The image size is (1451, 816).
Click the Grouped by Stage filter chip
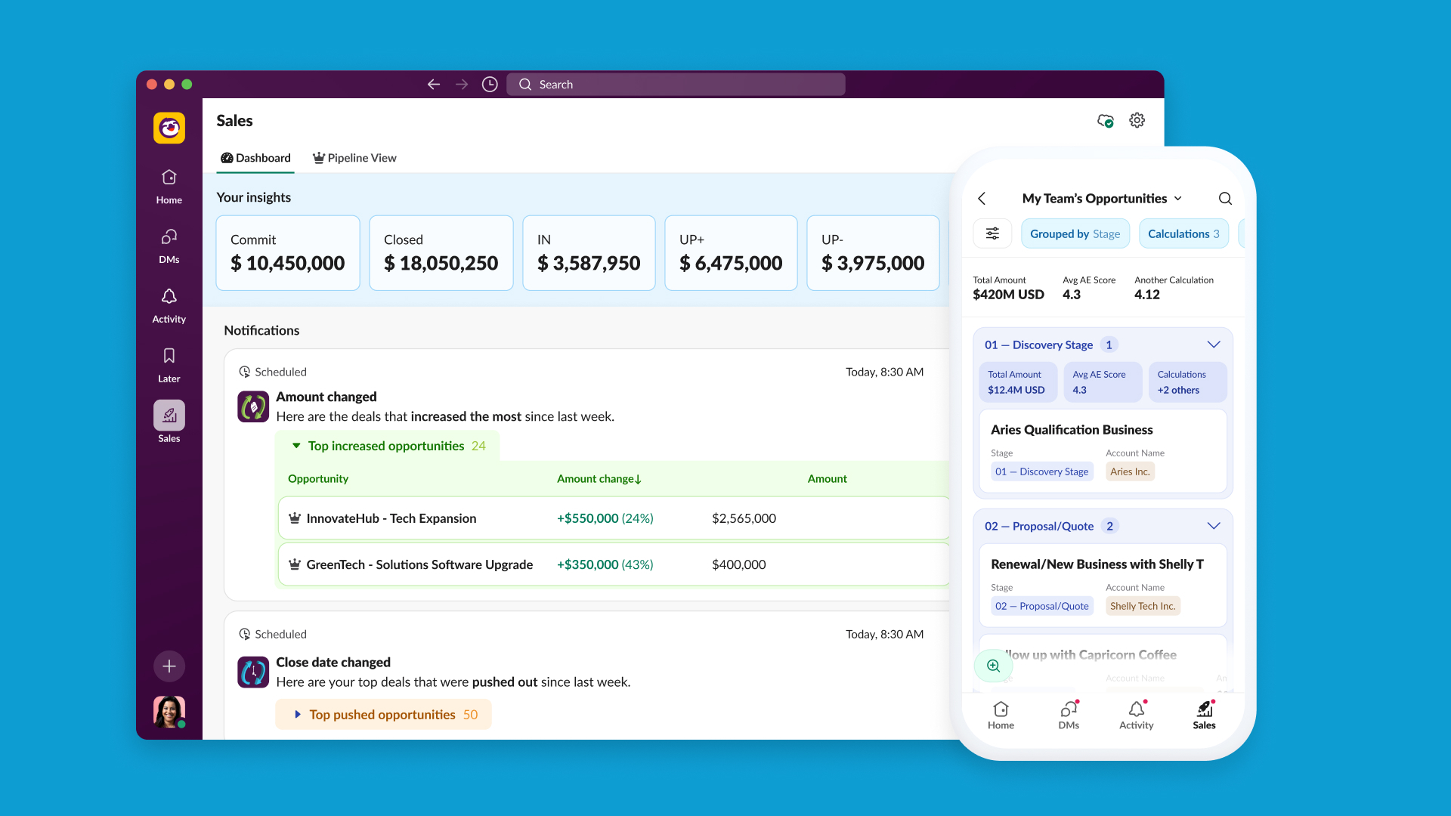click(1075, 233)
